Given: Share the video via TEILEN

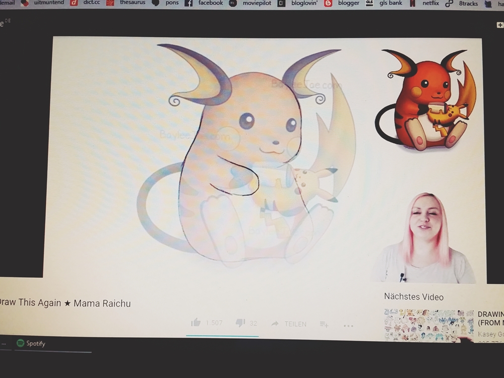Looking at the screenshot, I should click(x=295, y=324).
